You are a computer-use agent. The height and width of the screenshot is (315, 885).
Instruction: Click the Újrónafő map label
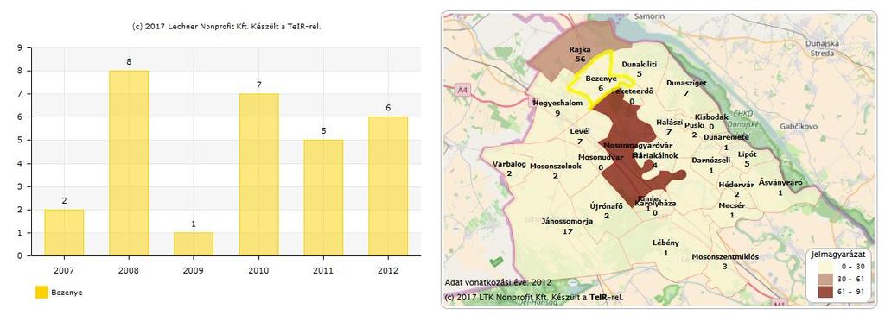[x=606, y=206]
